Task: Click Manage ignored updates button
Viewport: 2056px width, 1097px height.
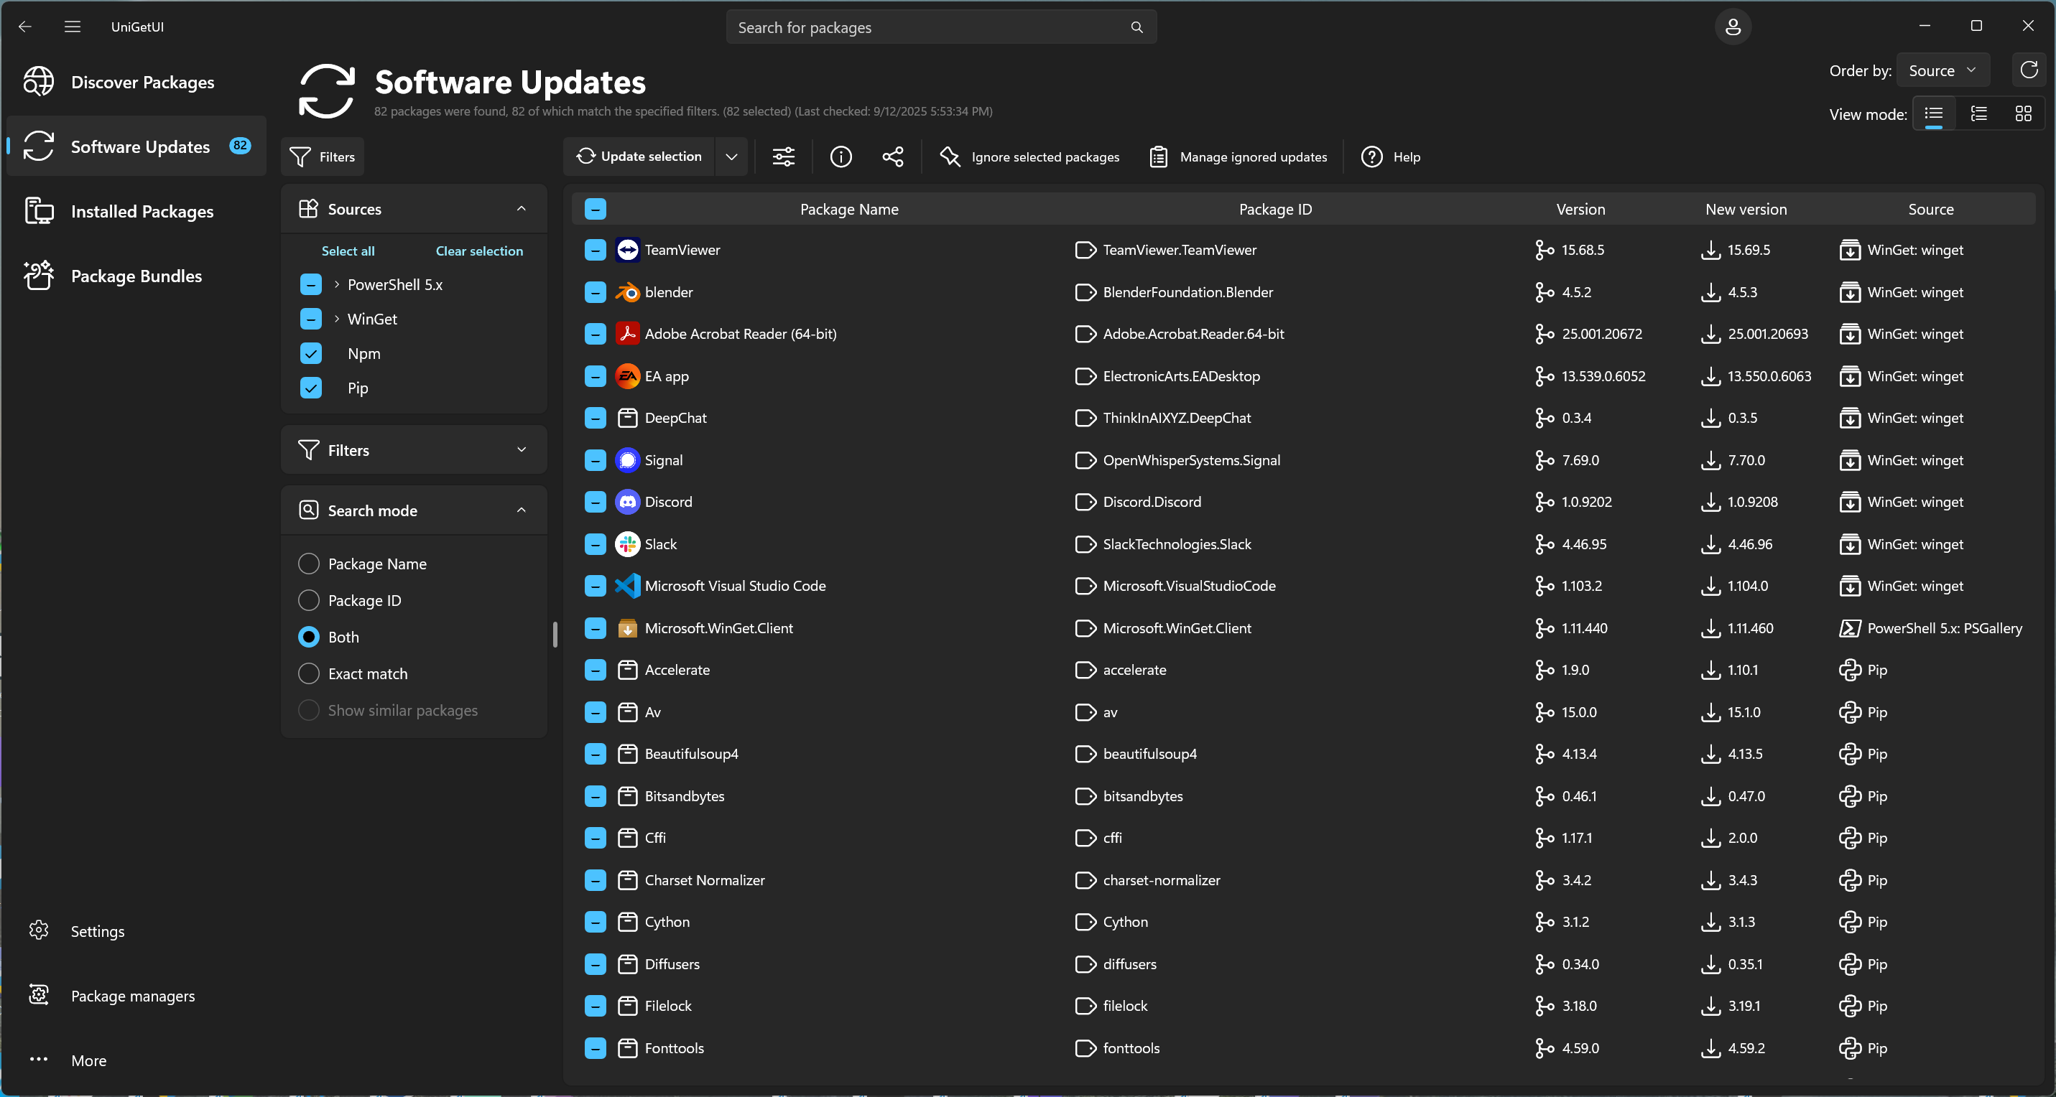Action: tap(1238, 157)
